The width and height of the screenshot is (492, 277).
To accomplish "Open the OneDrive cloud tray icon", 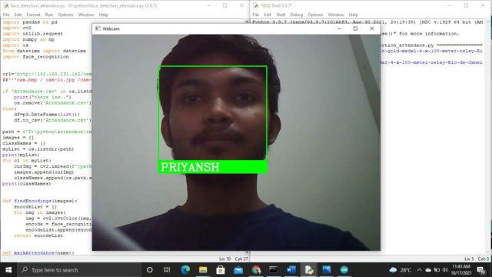I will [428, 270].
